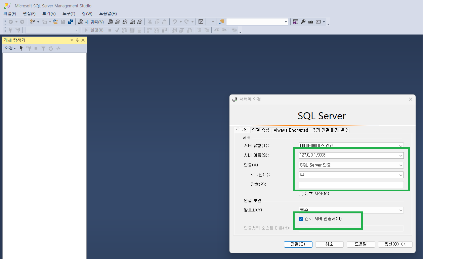Open the 도움말(H) menu in menu bar
This screenshot has width=466, height=259.
[x=108, y=13]
